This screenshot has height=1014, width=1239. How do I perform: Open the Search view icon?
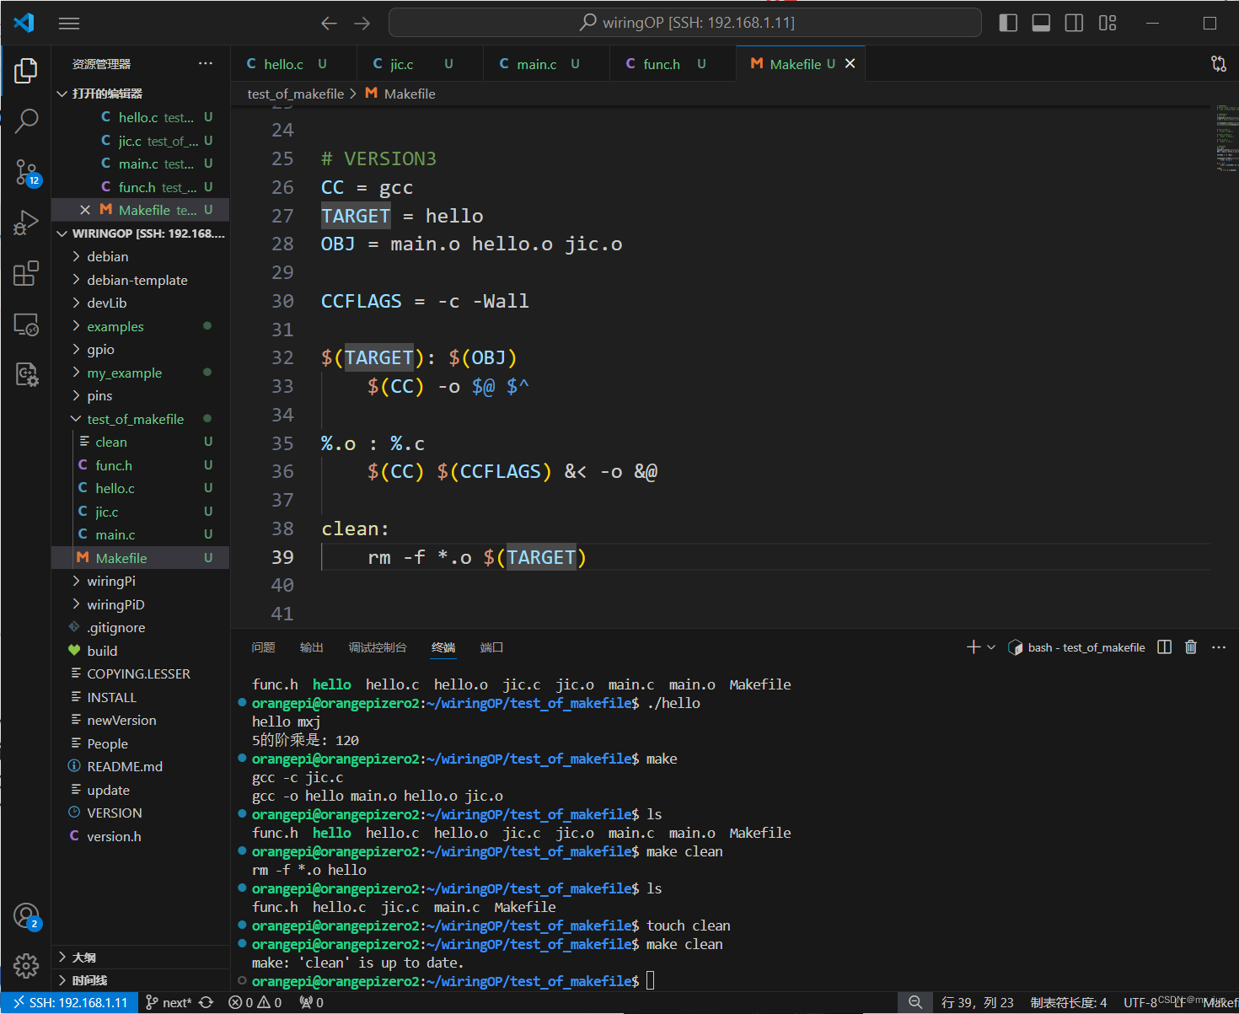[26, 121]
